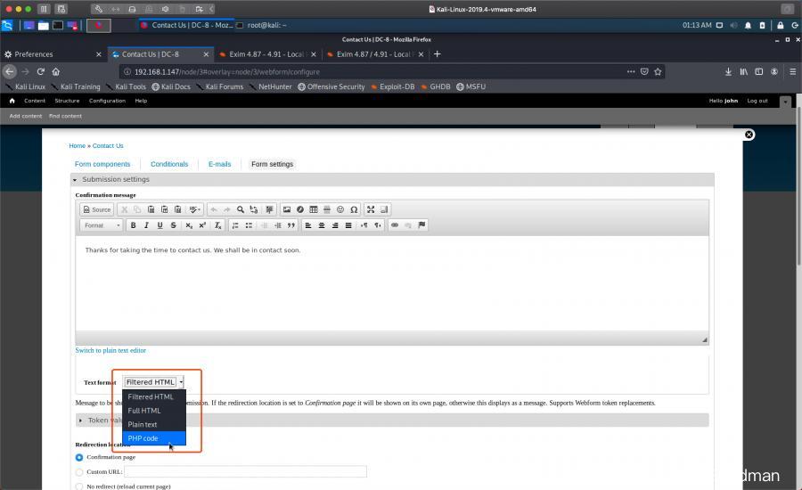Insert special character (omega icon)

[x=354, y=209]
